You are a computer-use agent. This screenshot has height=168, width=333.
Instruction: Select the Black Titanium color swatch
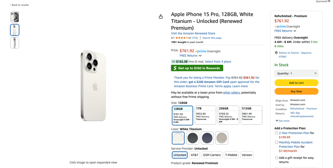click(x=193, y=138)
